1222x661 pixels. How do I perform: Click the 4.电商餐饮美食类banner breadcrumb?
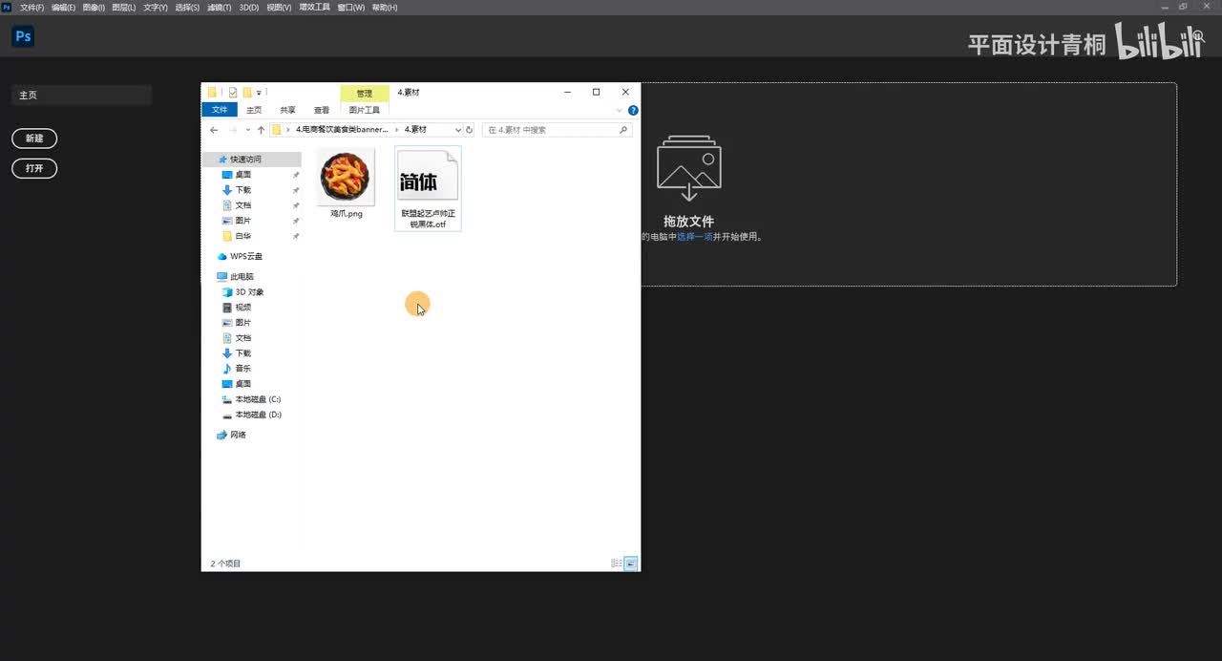coord(342,130)
